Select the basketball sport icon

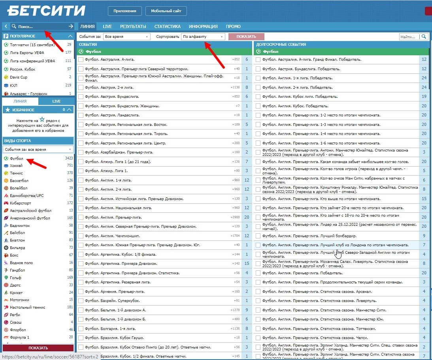(x=6, y=181)
